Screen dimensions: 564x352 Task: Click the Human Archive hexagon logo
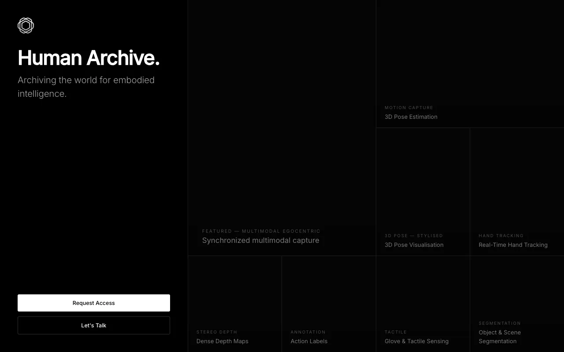[x=26, y=26]
